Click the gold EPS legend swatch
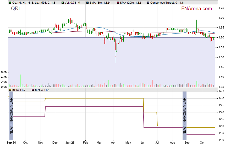 coord(10,90)
